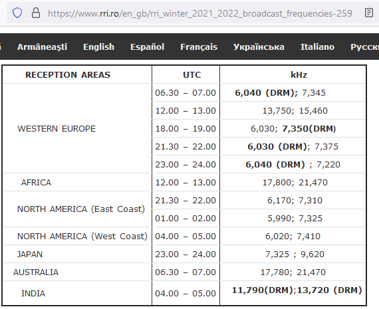
Task: Open the Español language section
Action: pyautogui.click(x=147, y=47)
